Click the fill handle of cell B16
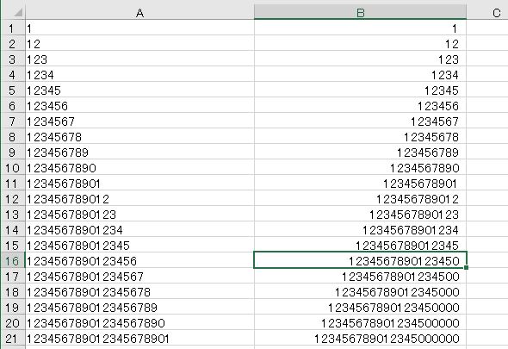 coord(466,268)
